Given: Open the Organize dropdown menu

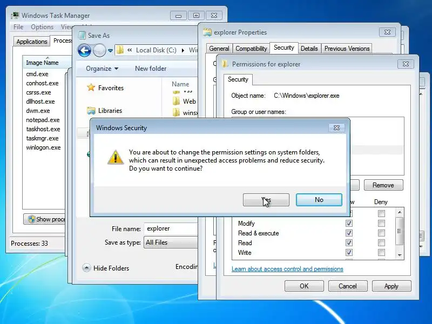Looking at the screenshot, I should click(102, 69).
